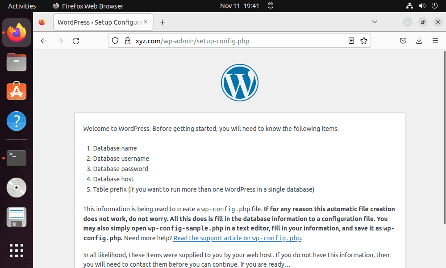Show Applications grid in the dock
Image resolution: width=446 pixels, height=268 pixels.
[x=17, y=251]
